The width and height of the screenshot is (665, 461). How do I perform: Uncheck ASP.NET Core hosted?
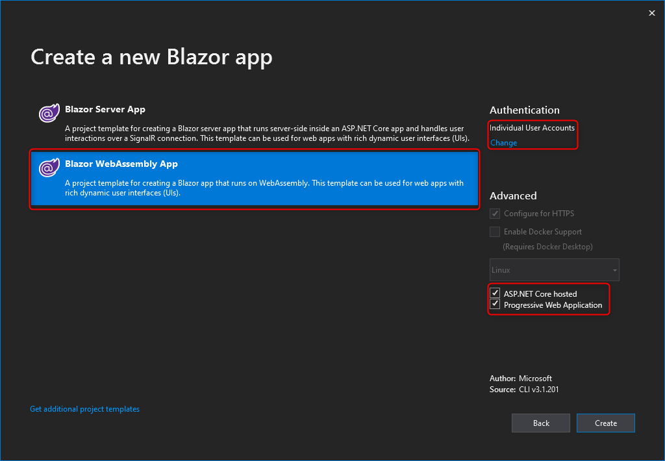pos(494,293)
